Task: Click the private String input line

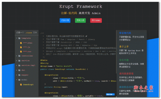Action: [x=56, y=87]
